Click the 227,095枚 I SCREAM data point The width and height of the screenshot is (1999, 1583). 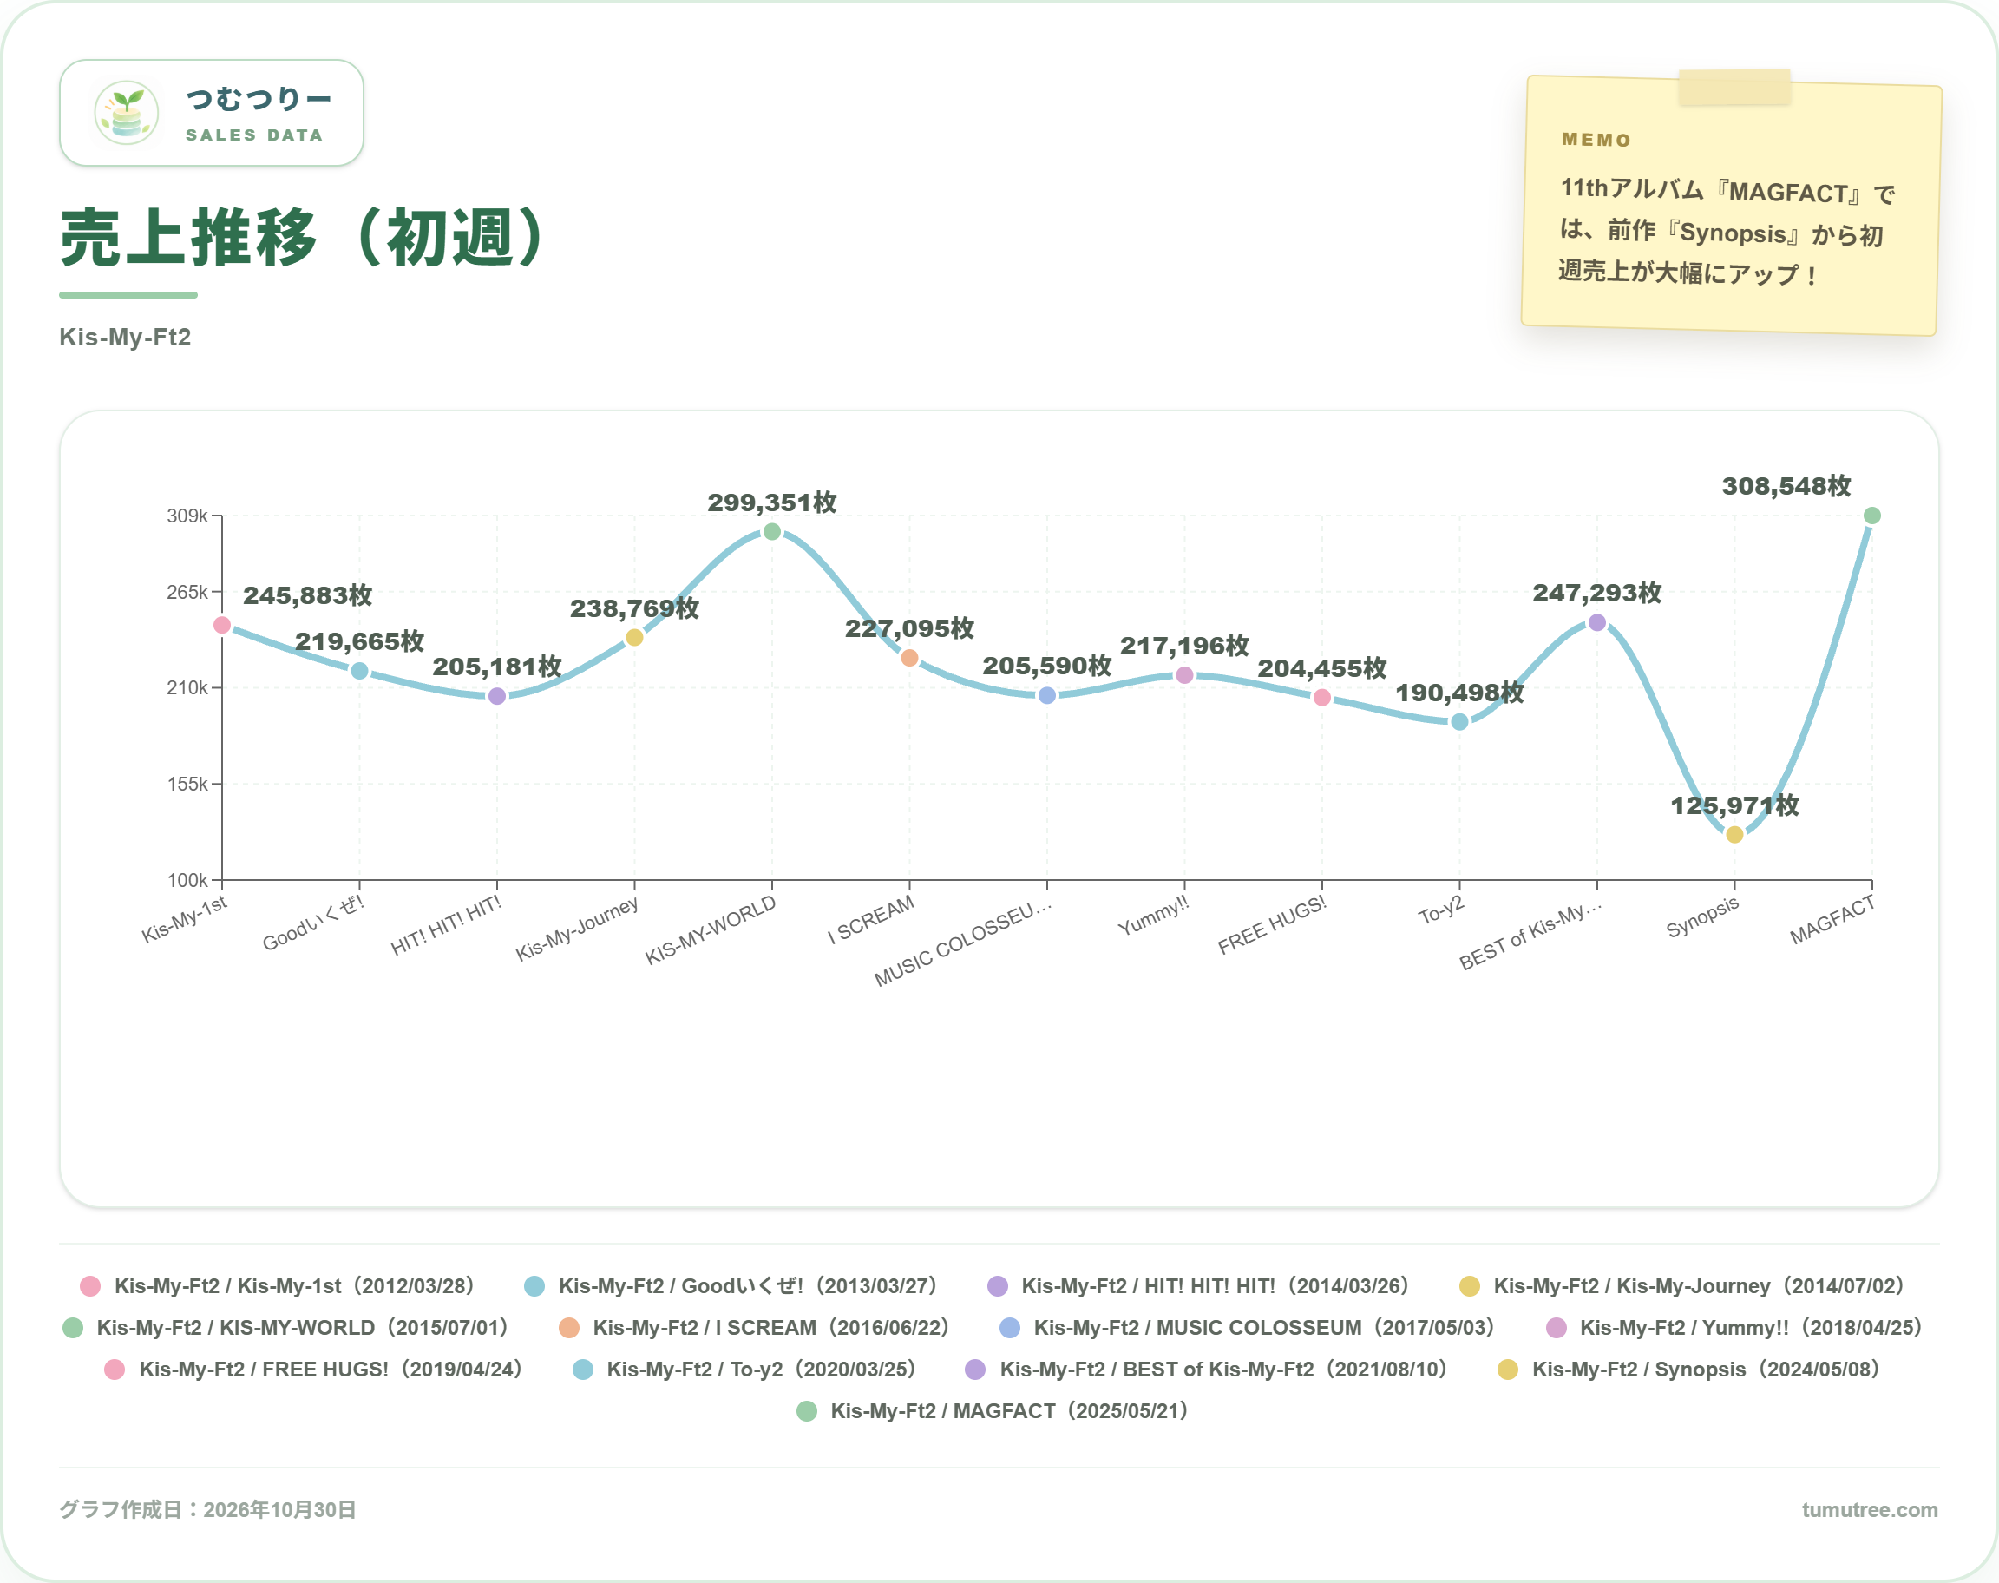click(x=909, y=658)
